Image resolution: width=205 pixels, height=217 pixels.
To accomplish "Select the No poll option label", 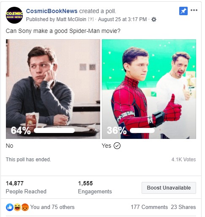I will 10,146.
